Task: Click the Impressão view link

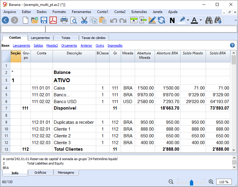Action: click(x=115, y=45)
